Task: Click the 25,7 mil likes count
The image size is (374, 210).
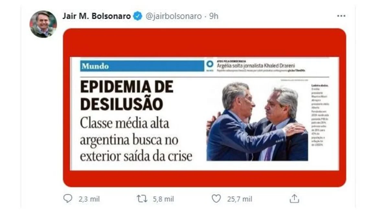Action: pos(240,199)
